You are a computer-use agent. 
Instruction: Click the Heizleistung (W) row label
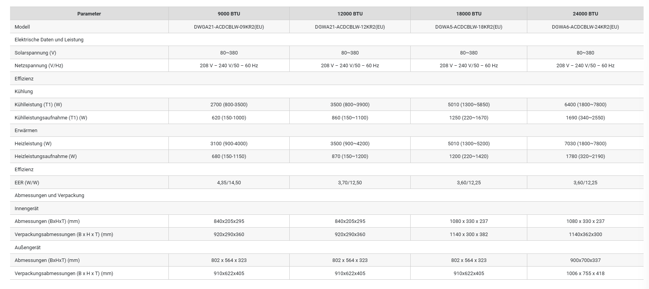(33, 144)
